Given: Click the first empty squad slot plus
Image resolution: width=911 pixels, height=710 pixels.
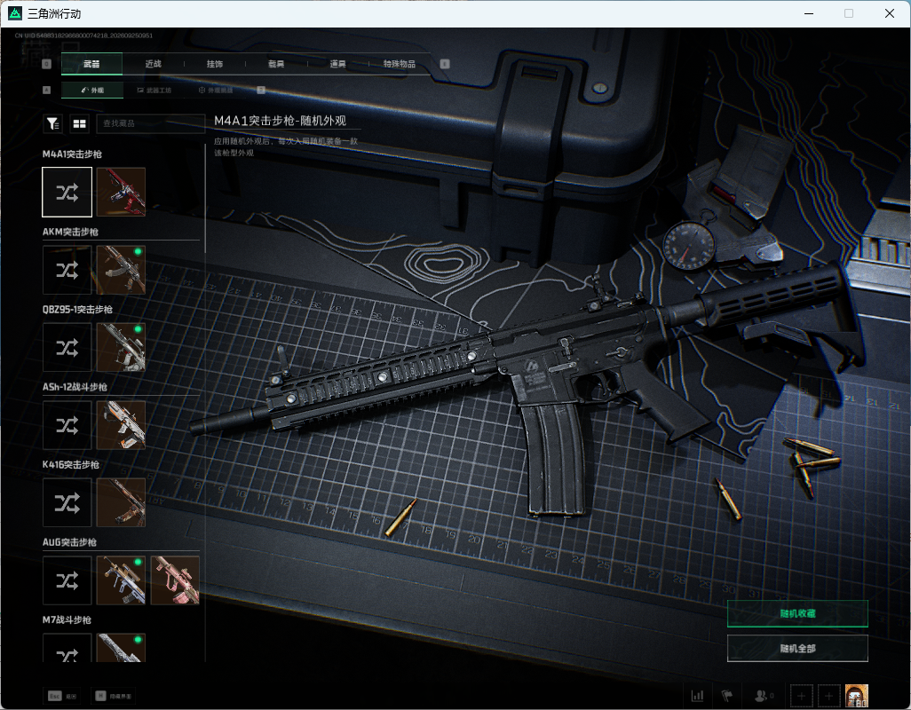Looking at the screenshot, I should point(801,696).
